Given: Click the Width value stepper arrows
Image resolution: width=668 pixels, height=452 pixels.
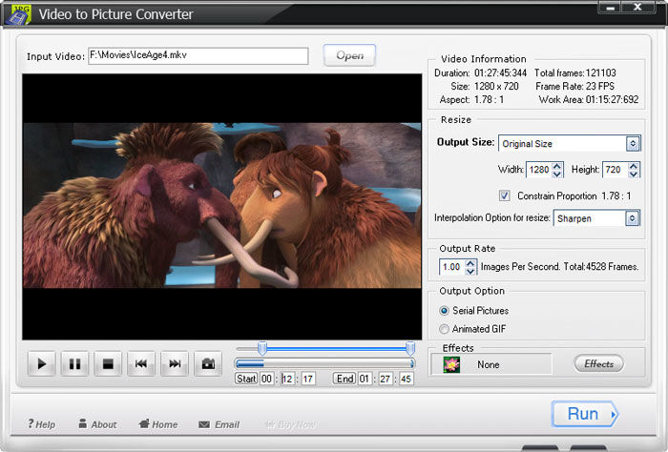Looking at the screenshot, I should tap(558, 170).
